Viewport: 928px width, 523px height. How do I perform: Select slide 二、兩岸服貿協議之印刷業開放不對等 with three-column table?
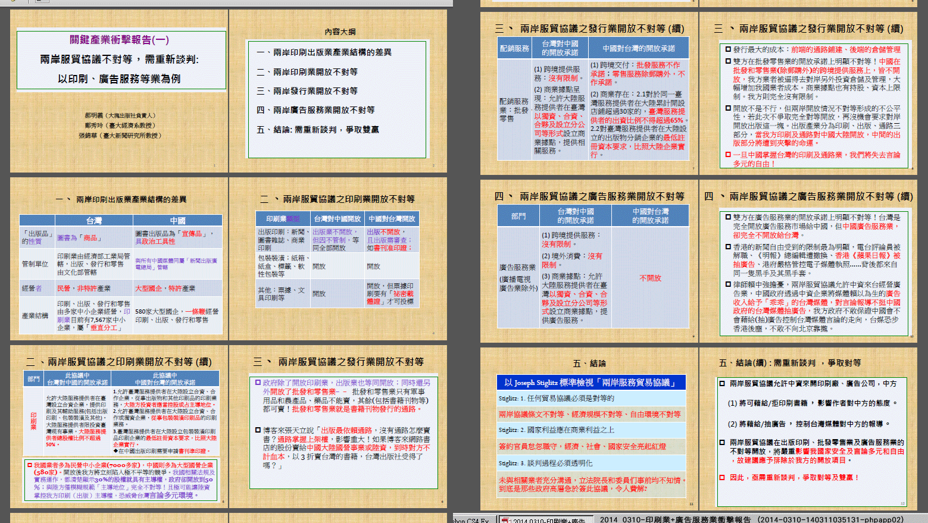[x=338, y=259]
